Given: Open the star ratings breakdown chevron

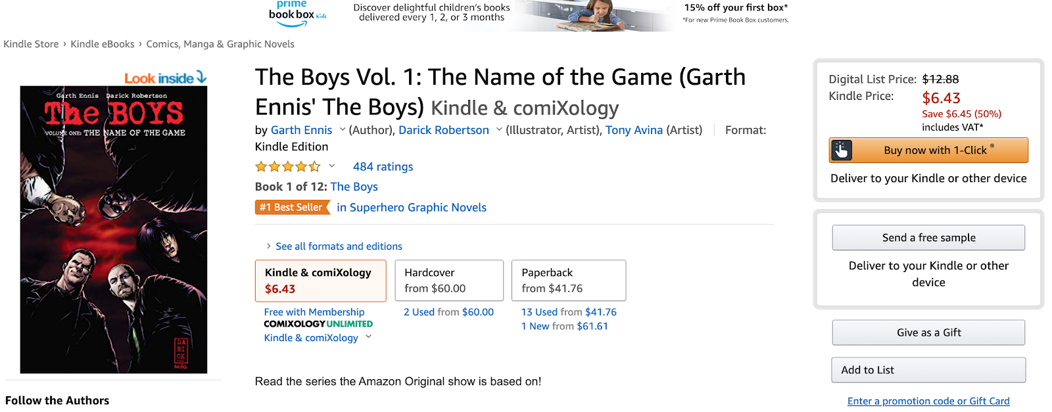Looking at the screenshot, I should pos(332,166).
